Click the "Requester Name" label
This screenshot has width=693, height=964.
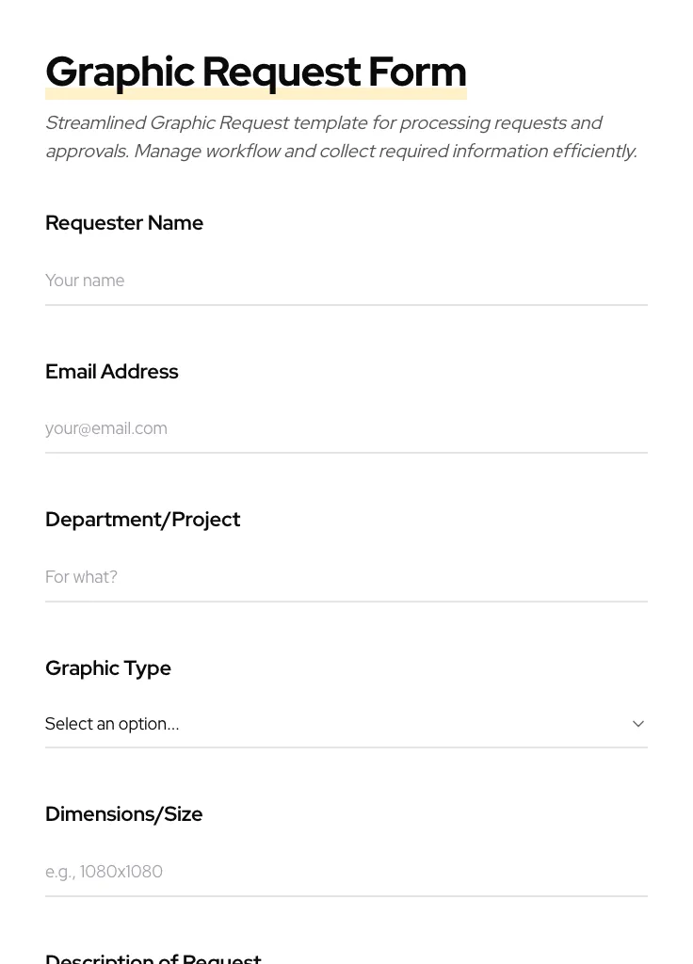(124, 223)
